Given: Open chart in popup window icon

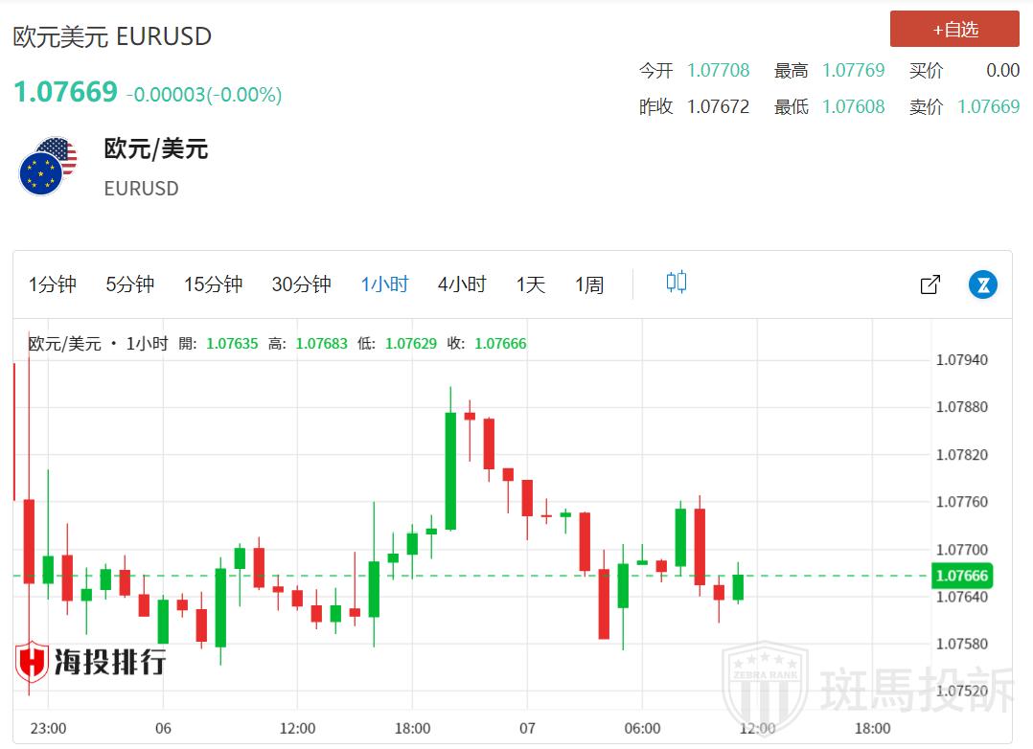Looking at the screenshot, I should coord(930,284).
